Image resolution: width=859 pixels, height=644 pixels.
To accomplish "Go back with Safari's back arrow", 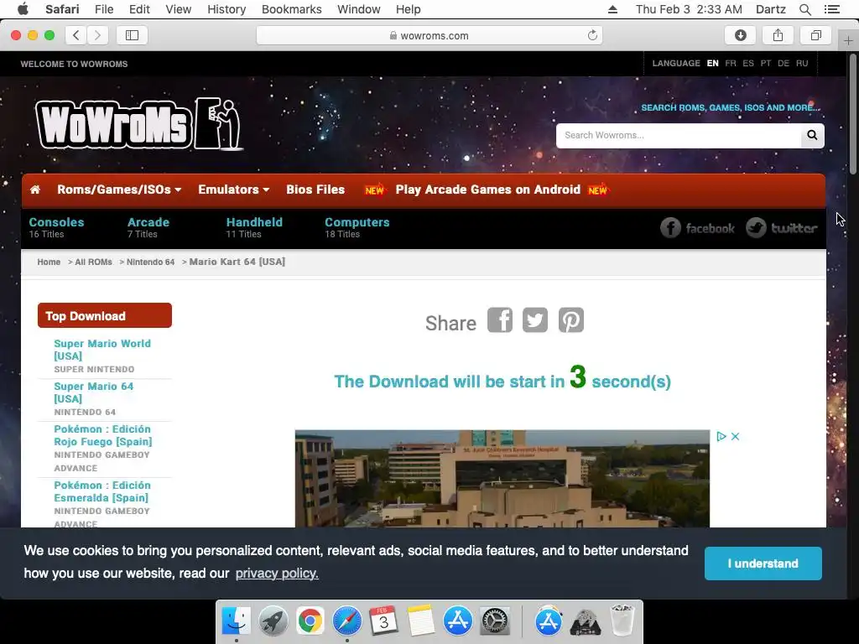I will (76, 35).
